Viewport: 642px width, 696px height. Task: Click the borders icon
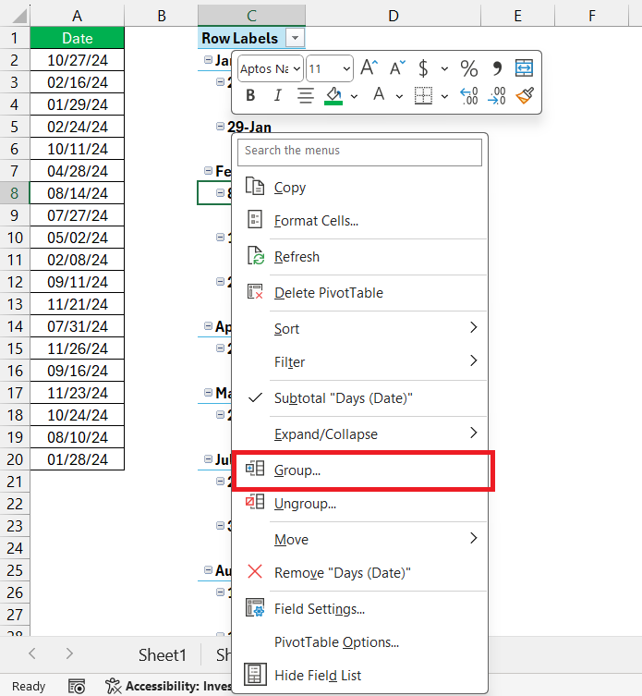[423, 95]
